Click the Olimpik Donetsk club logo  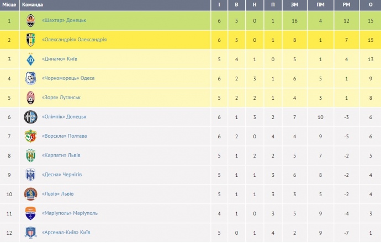point(30,117)
